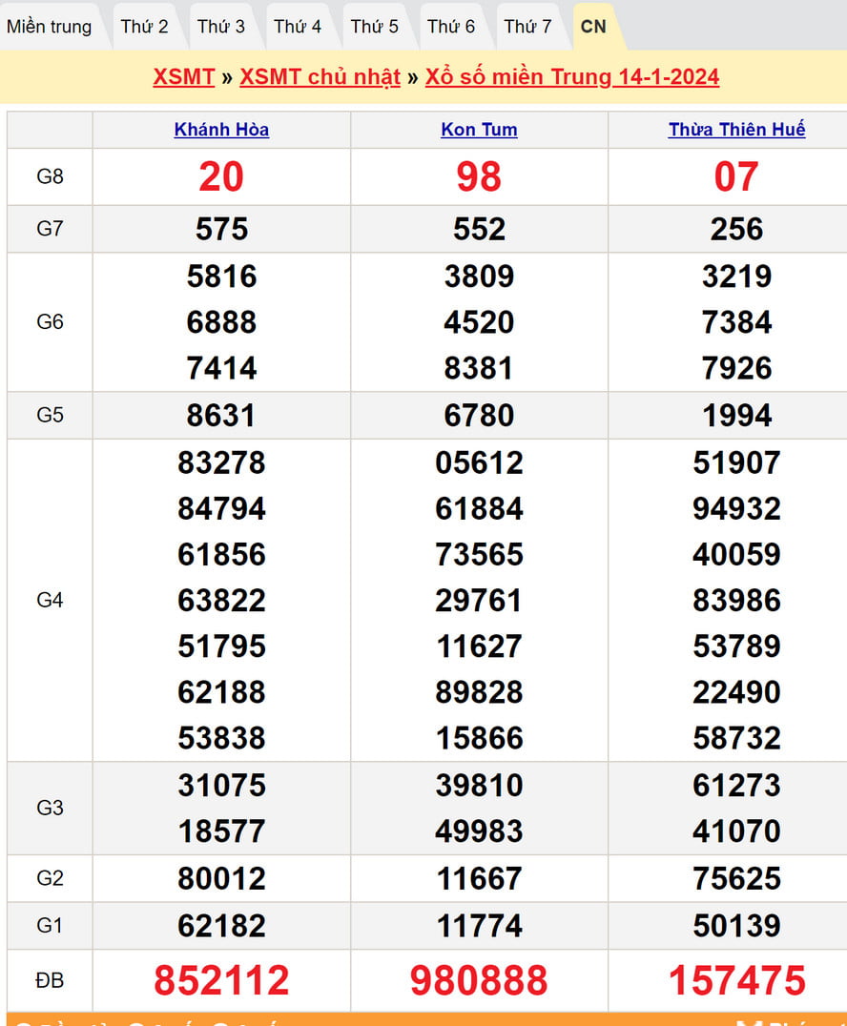Visit the Thừa Thiên Huế link

736,130
